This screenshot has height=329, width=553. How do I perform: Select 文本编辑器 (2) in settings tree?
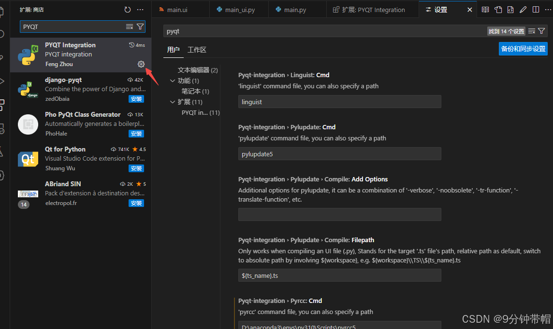tap(198, 70)
